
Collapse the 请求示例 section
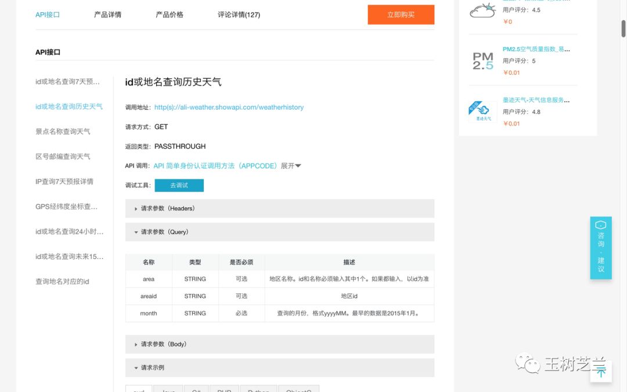[279, 368]
